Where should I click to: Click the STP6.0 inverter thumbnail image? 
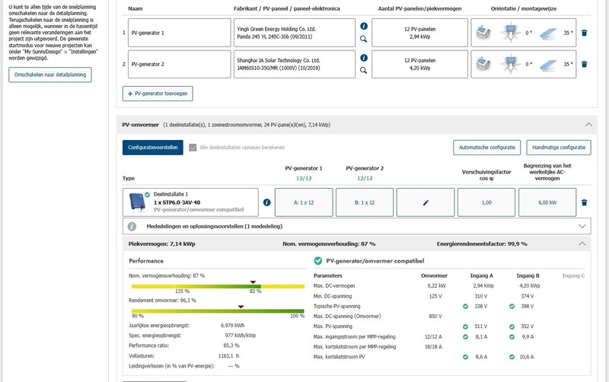coord(137,202)
